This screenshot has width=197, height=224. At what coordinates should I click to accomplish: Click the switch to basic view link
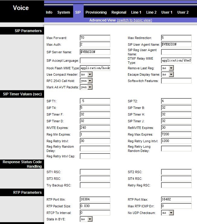[x=134, y=20]
